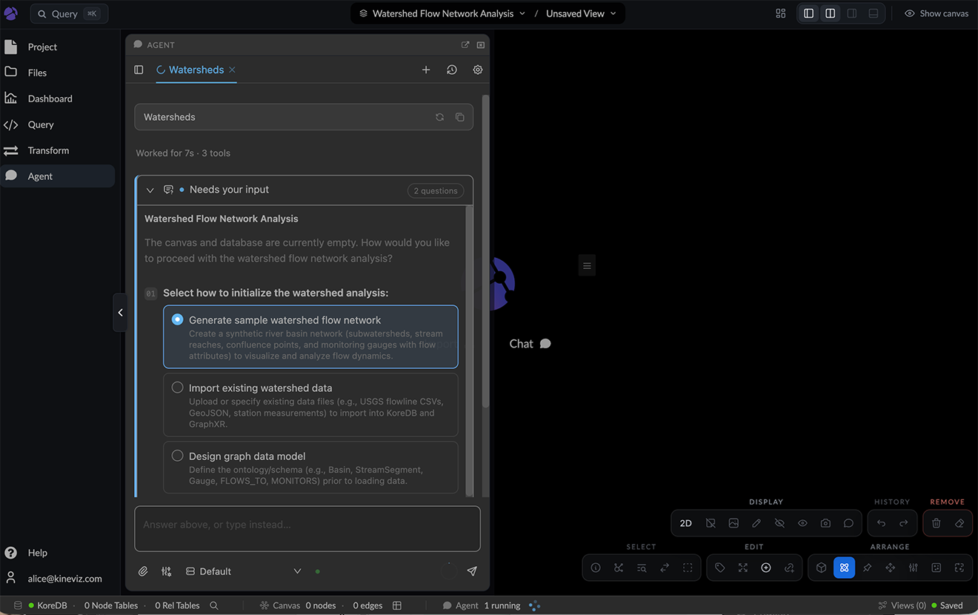Click the info icon in Select
This screenshot has height=615, width=978.
click(x=596, y=568)
